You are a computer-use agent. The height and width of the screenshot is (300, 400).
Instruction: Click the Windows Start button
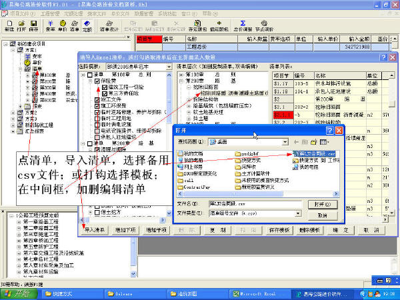pyautogui.click(x=19, y=294)
